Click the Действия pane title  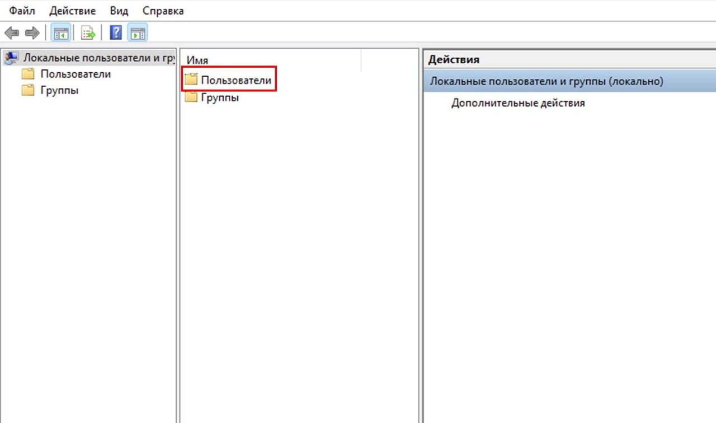[454, 59]
